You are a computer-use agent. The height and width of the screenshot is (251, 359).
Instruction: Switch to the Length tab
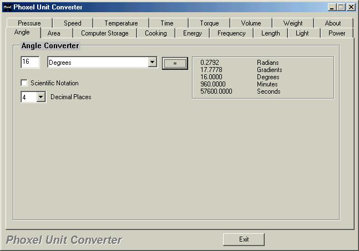(x=270, y=33)
